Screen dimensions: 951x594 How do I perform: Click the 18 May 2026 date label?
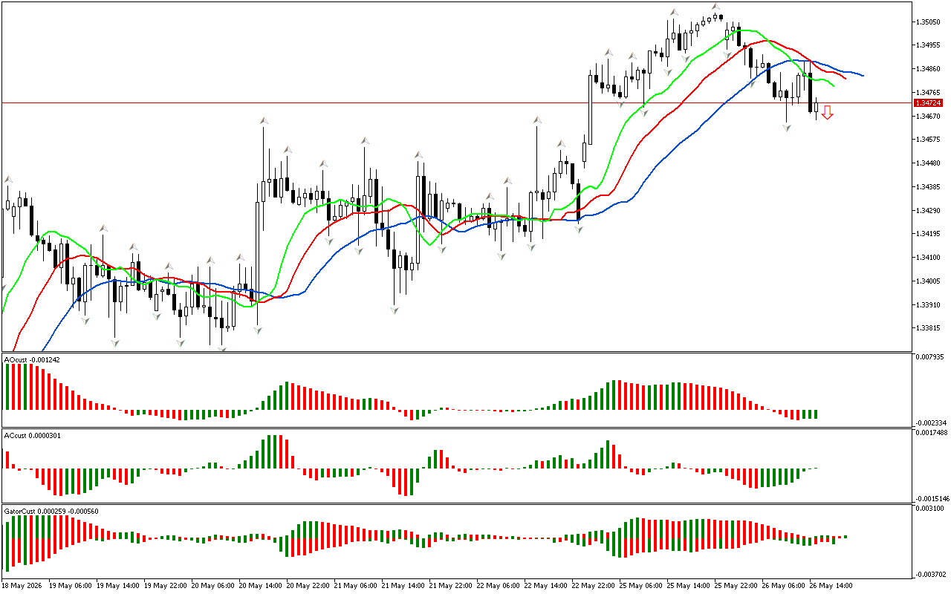[x=23, y=585]
